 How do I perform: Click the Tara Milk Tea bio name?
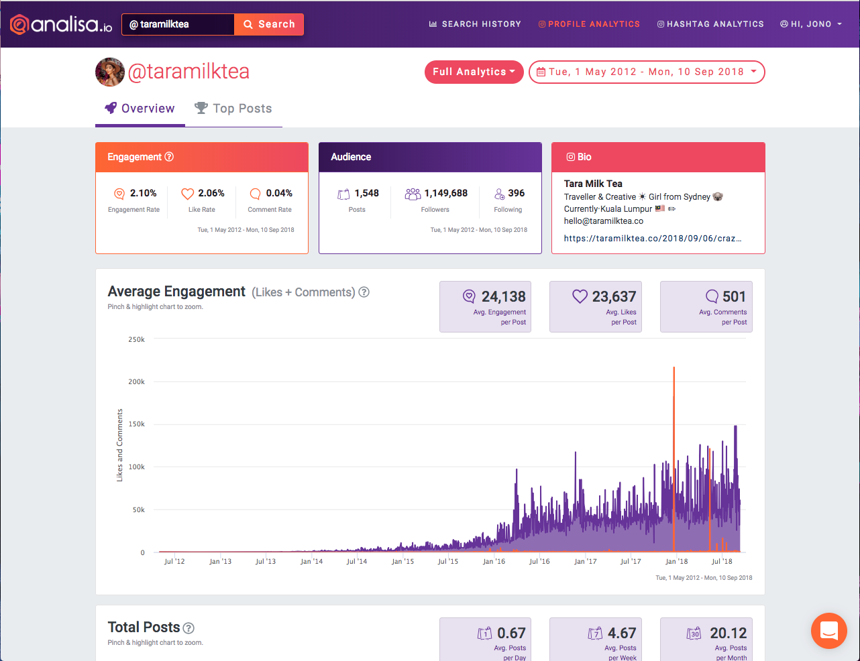pos(593,183)
